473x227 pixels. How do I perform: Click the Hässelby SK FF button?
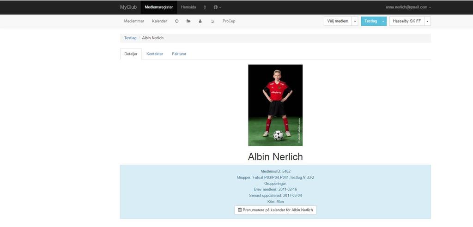tap(406, 21)
